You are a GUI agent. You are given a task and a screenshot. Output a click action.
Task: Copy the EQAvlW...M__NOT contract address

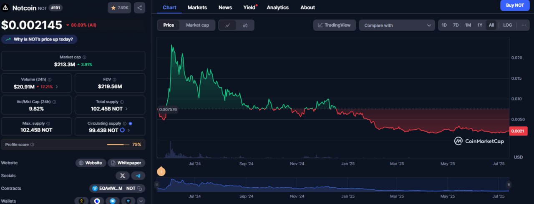coord(140,189)
